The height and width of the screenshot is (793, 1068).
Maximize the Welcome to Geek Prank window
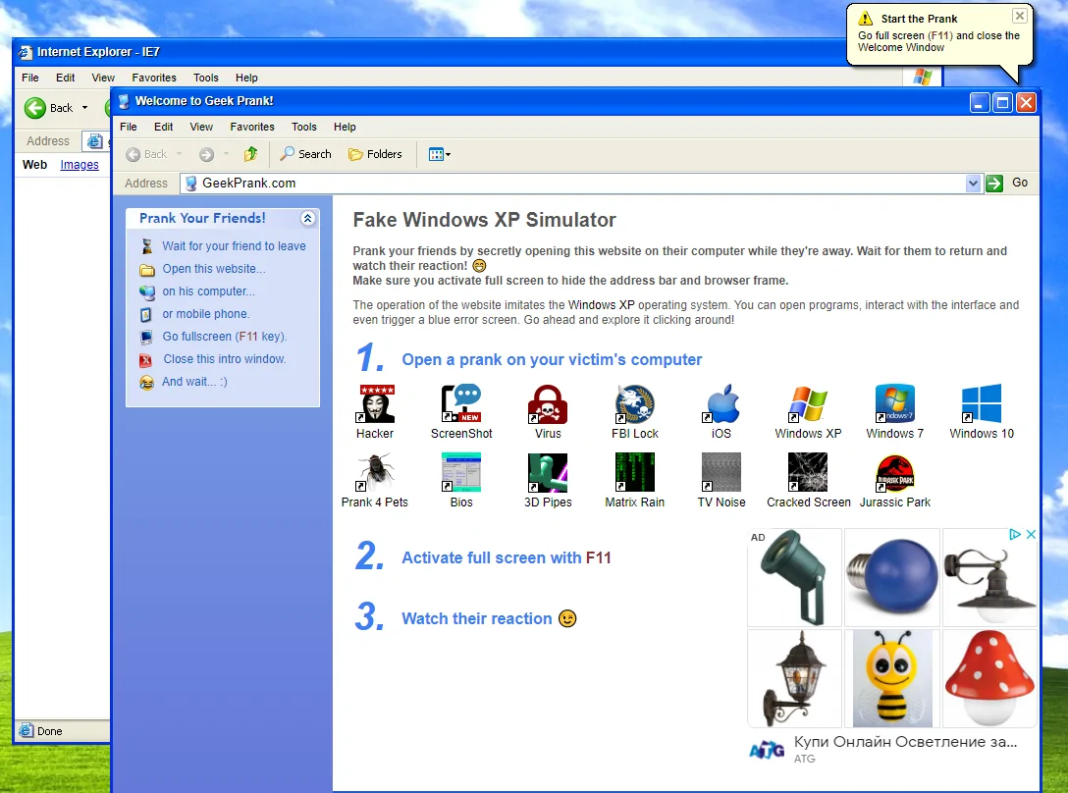(x=1002, y=102)
